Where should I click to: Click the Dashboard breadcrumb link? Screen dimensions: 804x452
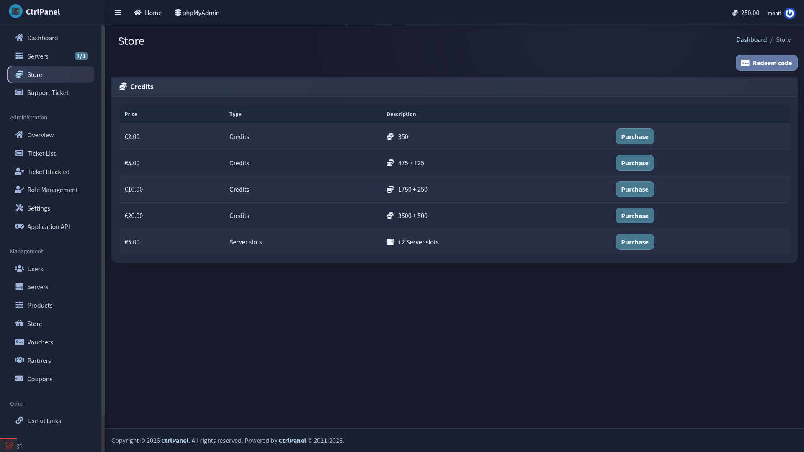pyautogui.click(x=751, y=39)
